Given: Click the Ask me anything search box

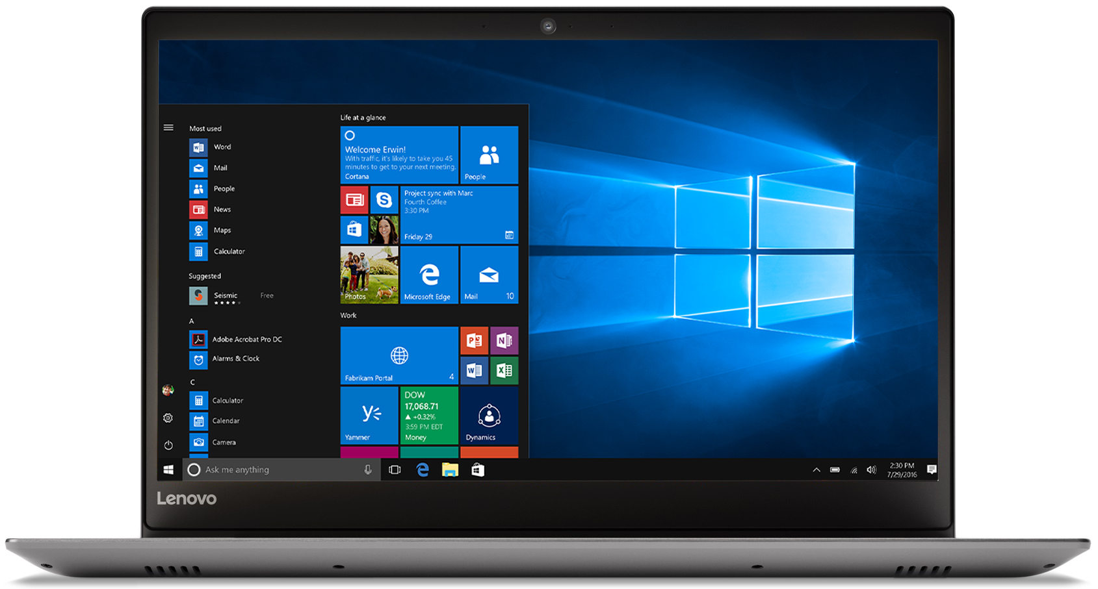Looking at the screenshot, I should tap(281, 470).
